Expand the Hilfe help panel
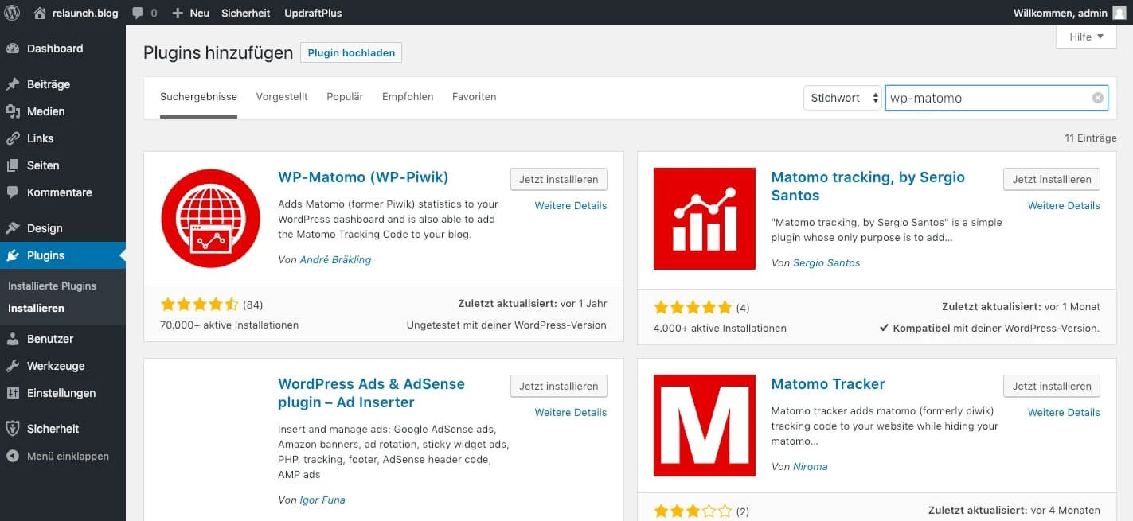Screen dimensions: 1133x521 tap(1086, 37)
